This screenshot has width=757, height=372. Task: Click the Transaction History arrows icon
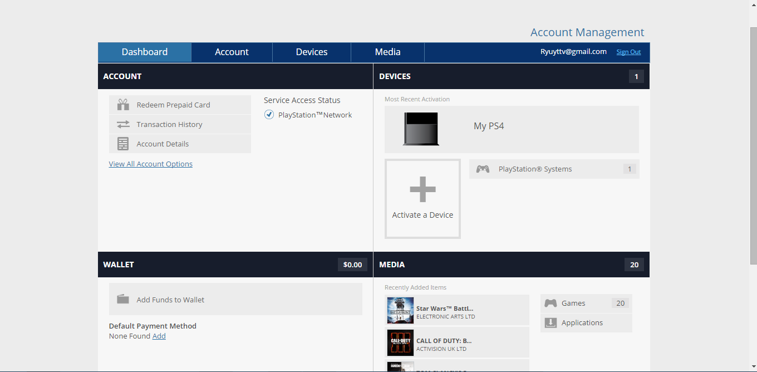coord(123,124)
